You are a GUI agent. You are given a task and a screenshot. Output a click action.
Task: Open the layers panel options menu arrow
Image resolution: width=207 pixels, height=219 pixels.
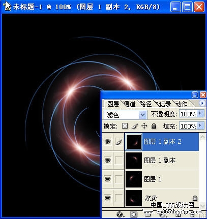pyautogui.click(x=202, y=103)
